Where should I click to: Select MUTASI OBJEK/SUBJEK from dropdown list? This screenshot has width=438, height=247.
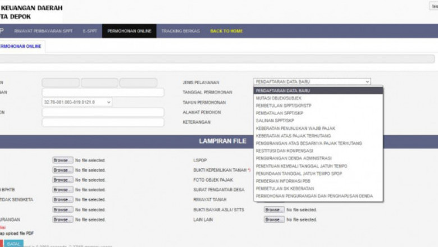[278, 98]
